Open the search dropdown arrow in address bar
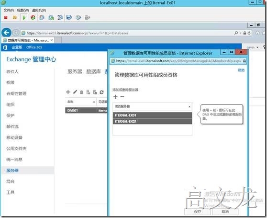Image resolution: width=267 pixels, height=218 pixels. pos(240,33)
